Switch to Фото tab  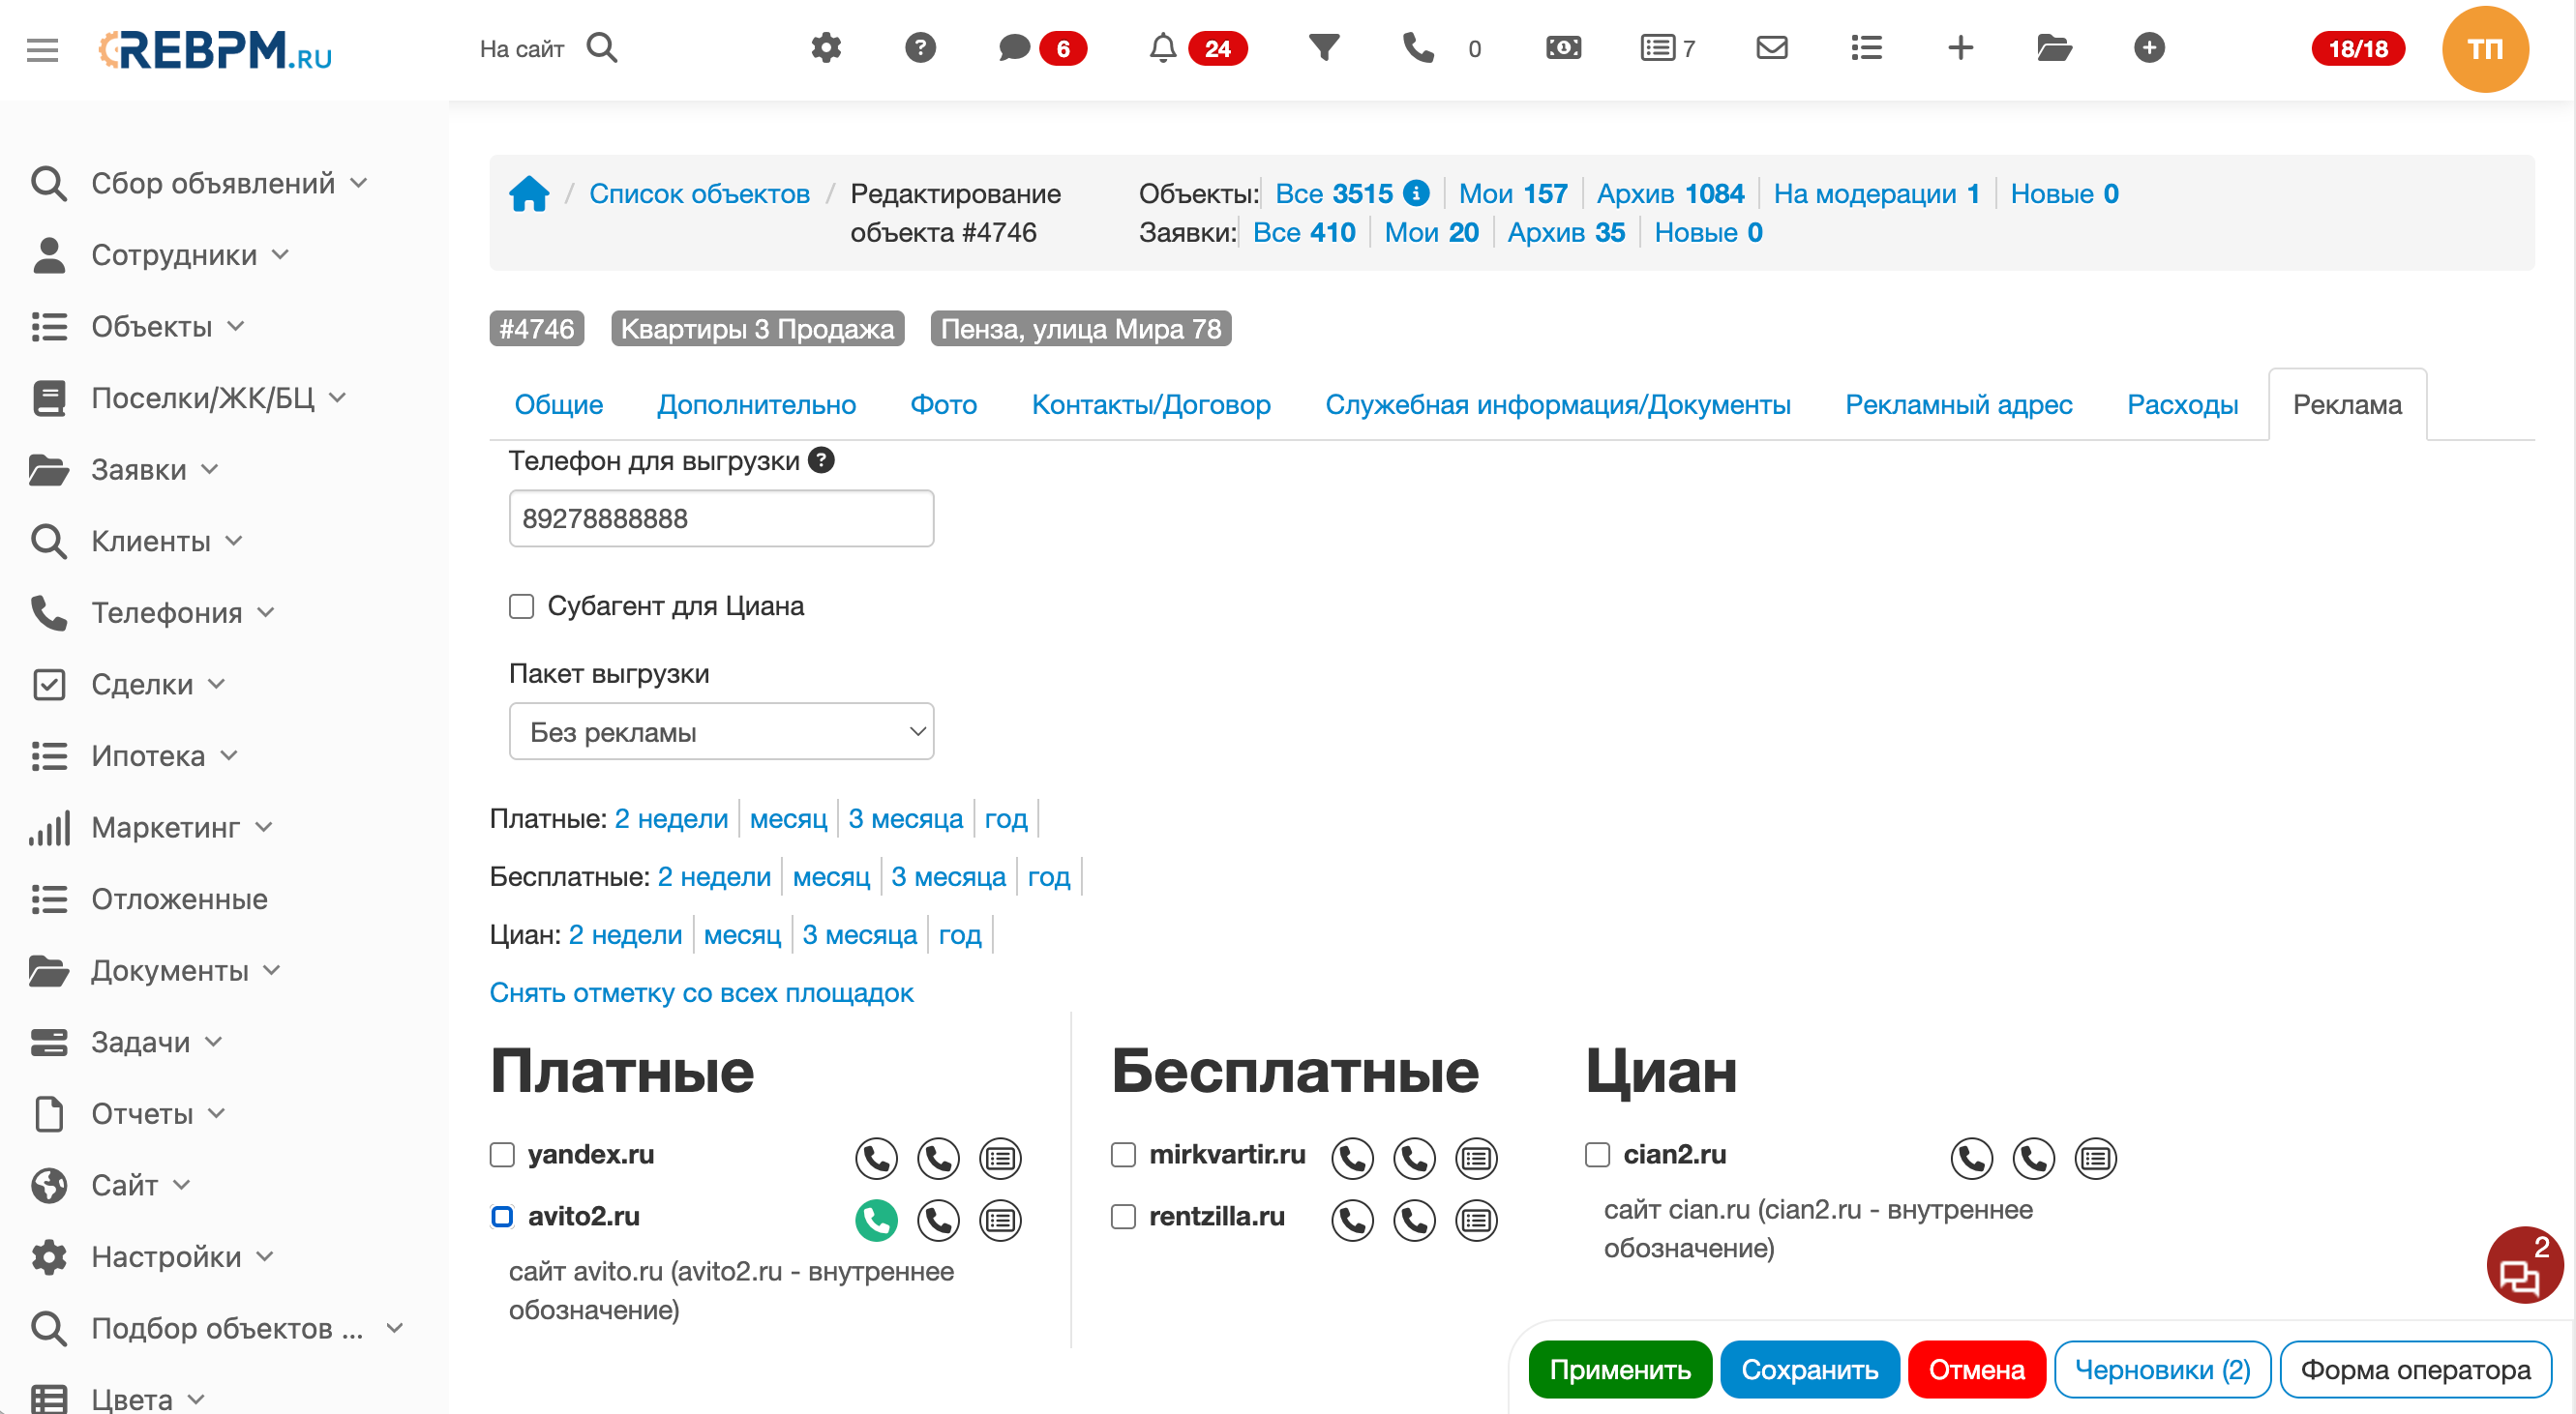coord(943,404)
